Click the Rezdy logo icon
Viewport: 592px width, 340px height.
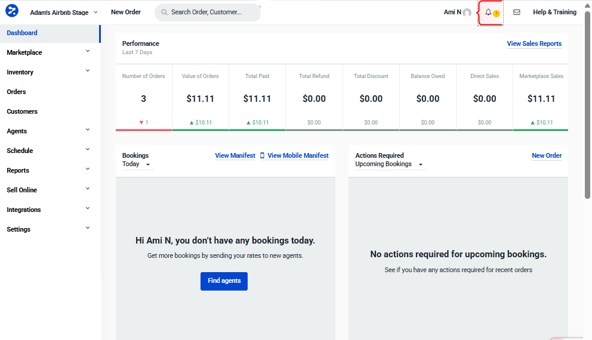[12, 11]
